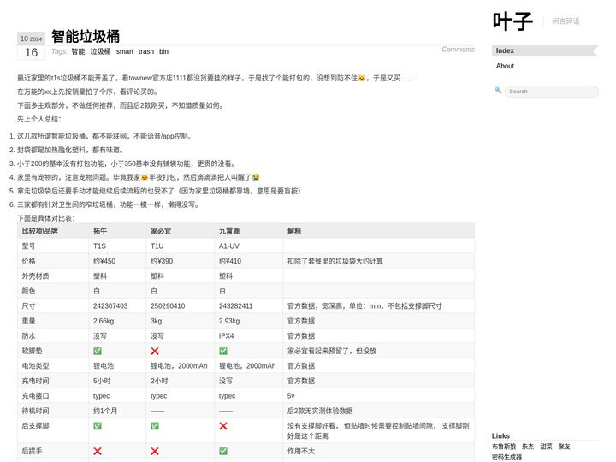The width and height of the screenshot is (616, 462).
Task: Click green check in 后提手 row under 九霄鹿
Action: (x=223, y=451)
